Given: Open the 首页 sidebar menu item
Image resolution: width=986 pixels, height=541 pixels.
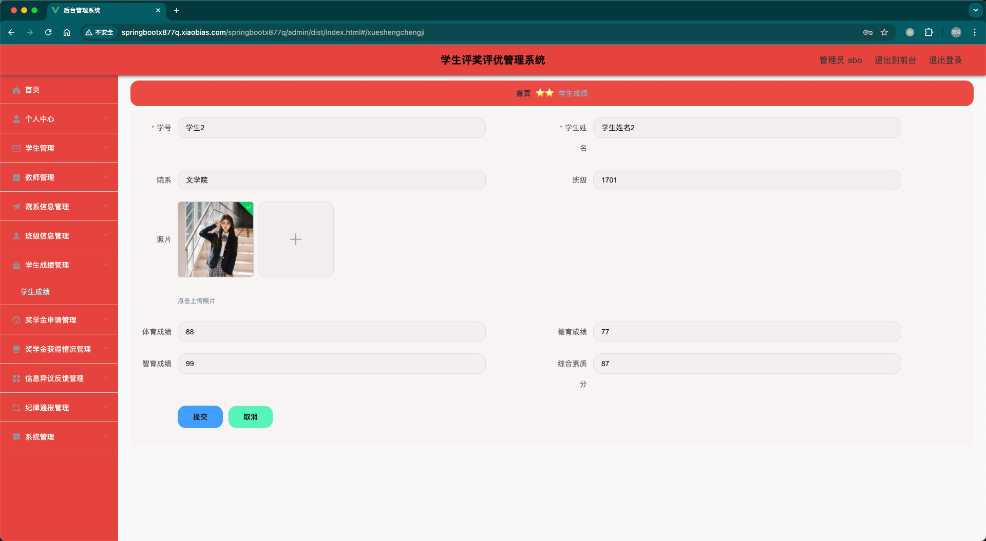Looking at the screenshot, I should [x=59, y=90].
